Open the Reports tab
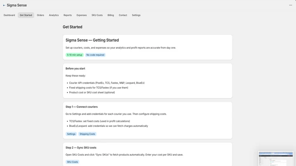296x166 pixels. point(68,15)
